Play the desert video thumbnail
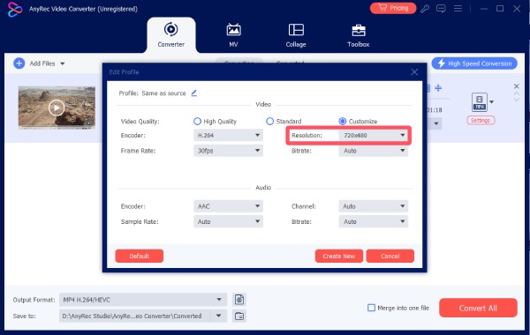The height and width of the screenshot is (335, 530). [57, 108]
